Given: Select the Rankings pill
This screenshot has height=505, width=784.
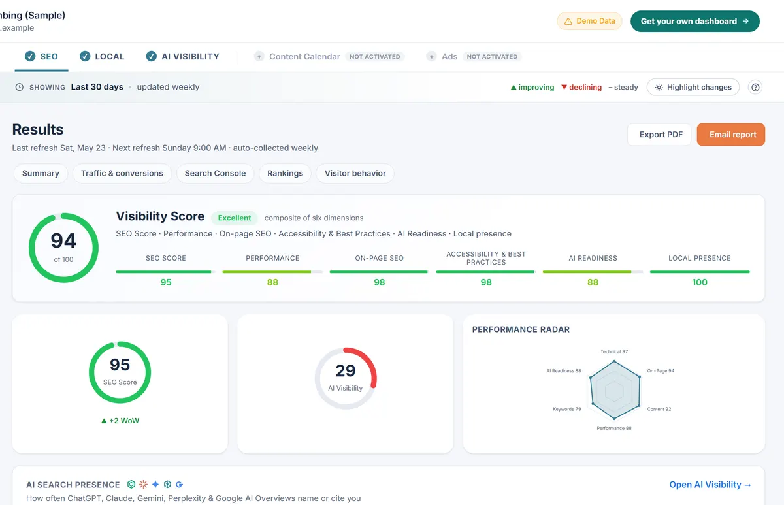Looking at the screenshot, I should point(286,173).
